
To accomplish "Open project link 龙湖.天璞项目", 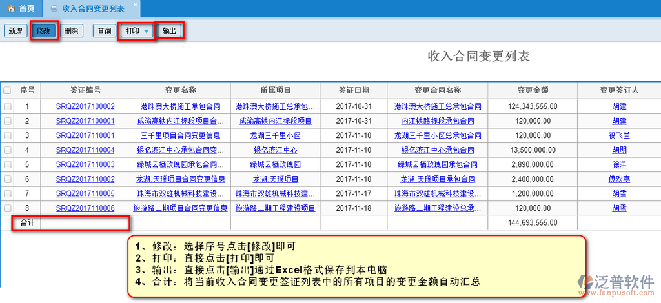I will [275, 179].
